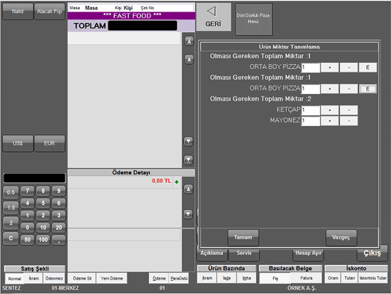
Task: Open Dört Dörtlük Pizza Menü
Action: point(254,19)
